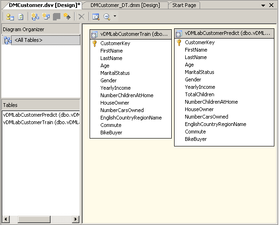279x225 pixels.
Task: Select MaritalStatus in vDMLabCustomerPredict table
Action: coord(200,72)
